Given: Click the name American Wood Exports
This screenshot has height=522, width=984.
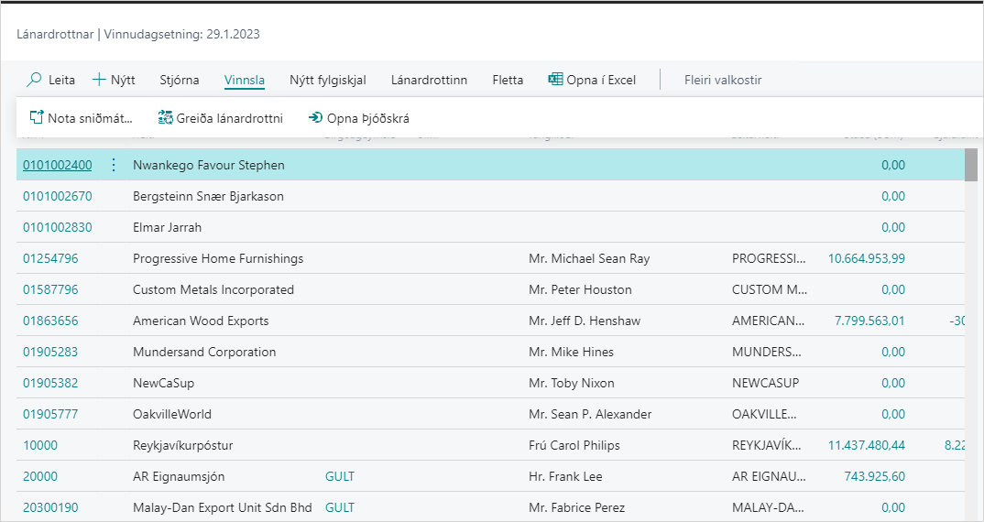Looking at the screenshot, I should coord(201,321).
